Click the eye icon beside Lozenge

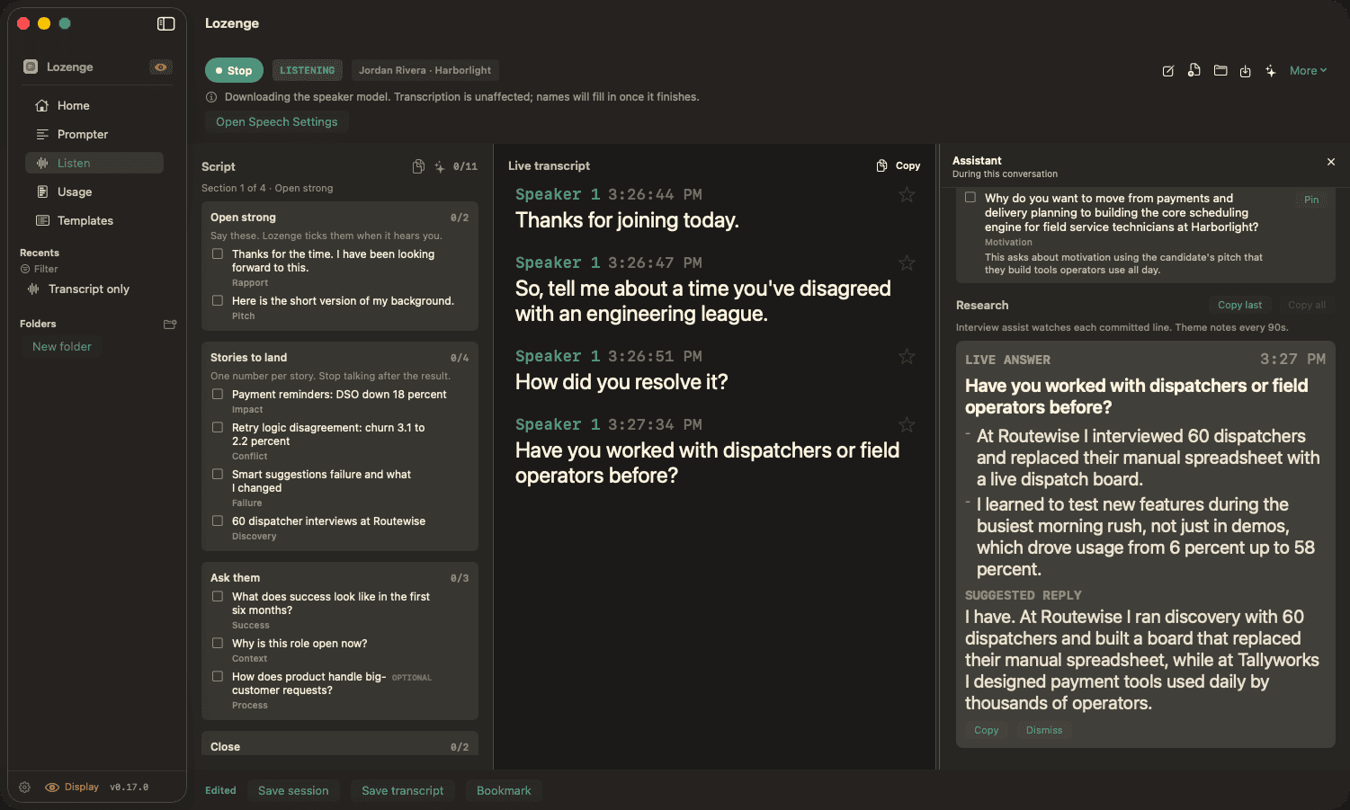tap(160, 67)
